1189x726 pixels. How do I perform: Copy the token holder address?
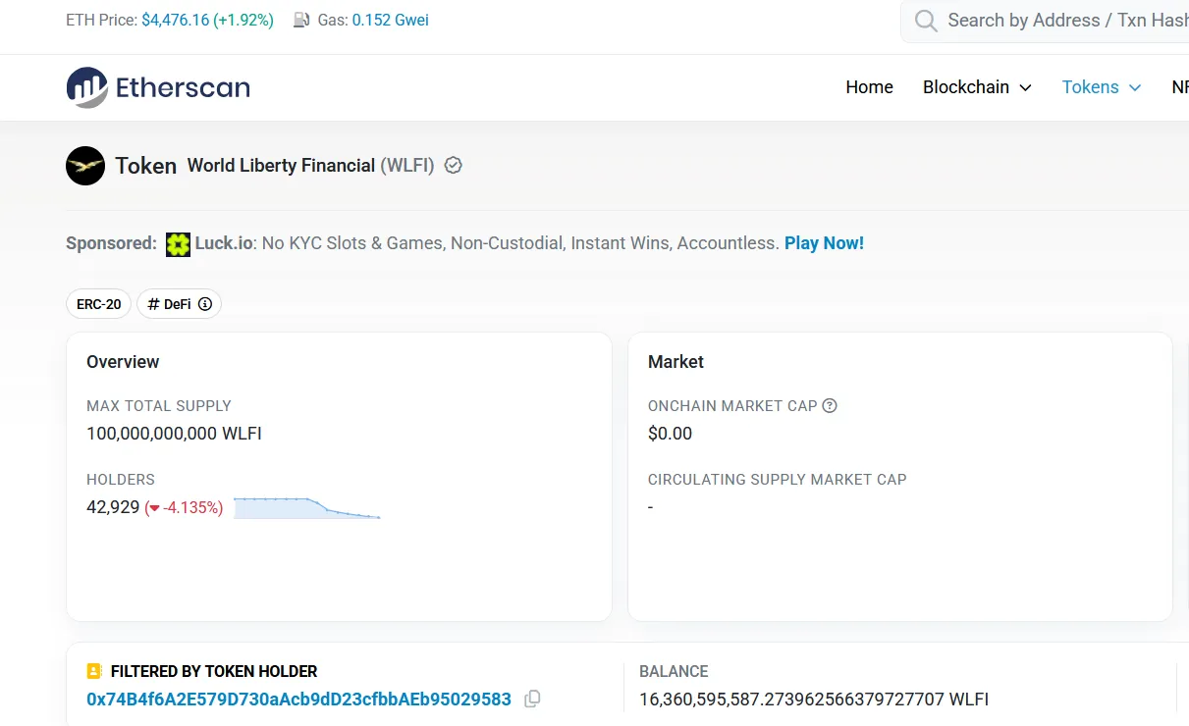pyautogui.click(x=532, y=700)
